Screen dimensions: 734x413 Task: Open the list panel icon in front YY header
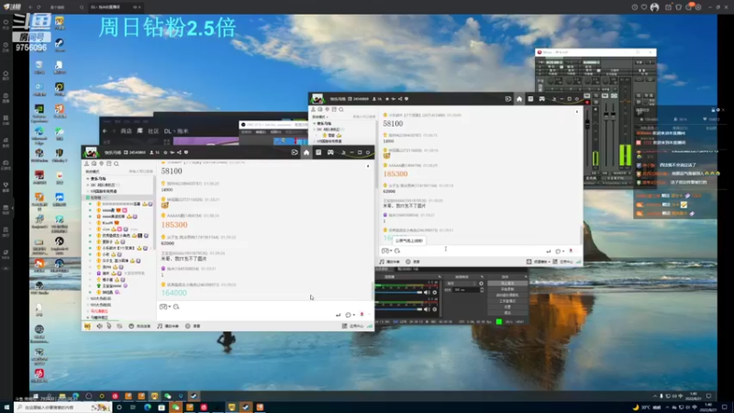tap(318, 152)
